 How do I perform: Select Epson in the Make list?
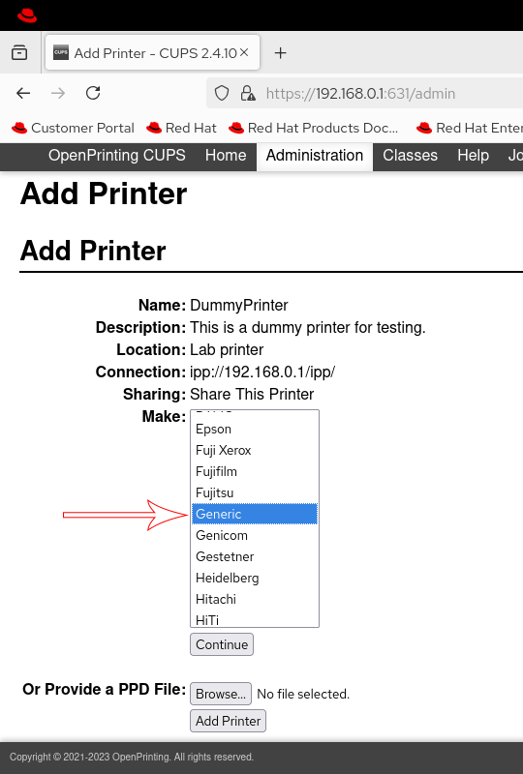tap(255, 429)
